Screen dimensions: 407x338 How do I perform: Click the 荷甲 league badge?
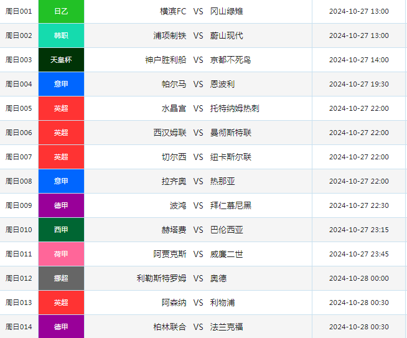[61, 254]
